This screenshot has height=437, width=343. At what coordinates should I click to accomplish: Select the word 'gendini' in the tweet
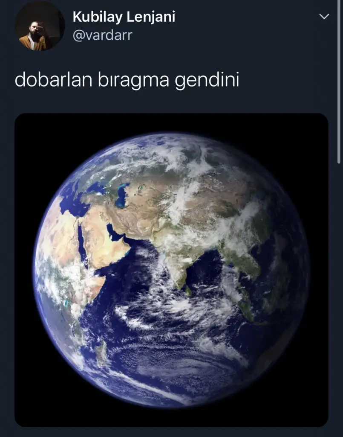coord(207,81)
